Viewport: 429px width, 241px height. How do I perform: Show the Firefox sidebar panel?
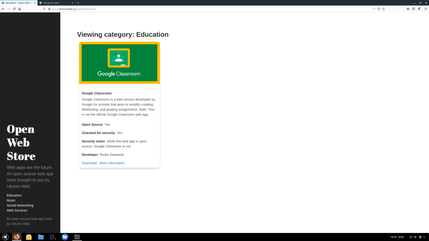coord(414,9)
